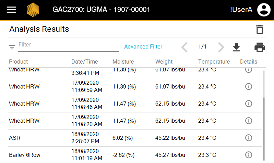Show details for the ASR result

[x=249, y=138]
